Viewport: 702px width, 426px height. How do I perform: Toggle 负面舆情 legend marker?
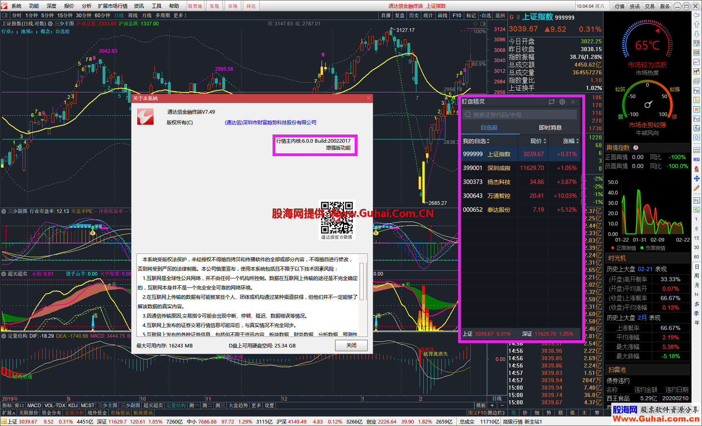(x=642, y=248)
